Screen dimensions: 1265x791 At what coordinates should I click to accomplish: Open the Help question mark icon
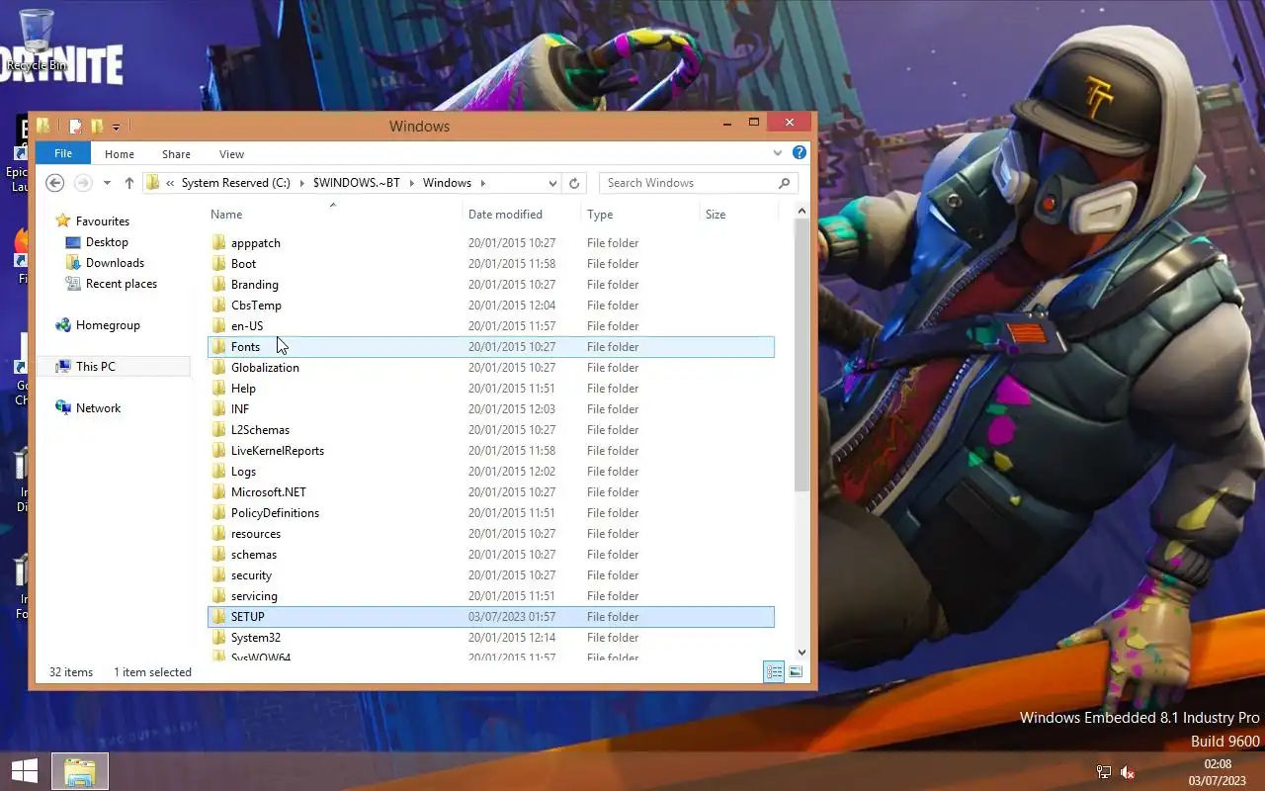[800, 153]
